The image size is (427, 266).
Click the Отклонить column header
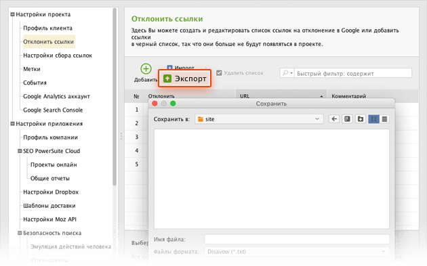(161, 95)
